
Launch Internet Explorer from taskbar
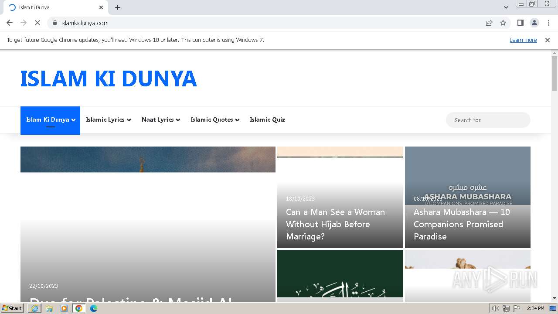coord(34,308)
